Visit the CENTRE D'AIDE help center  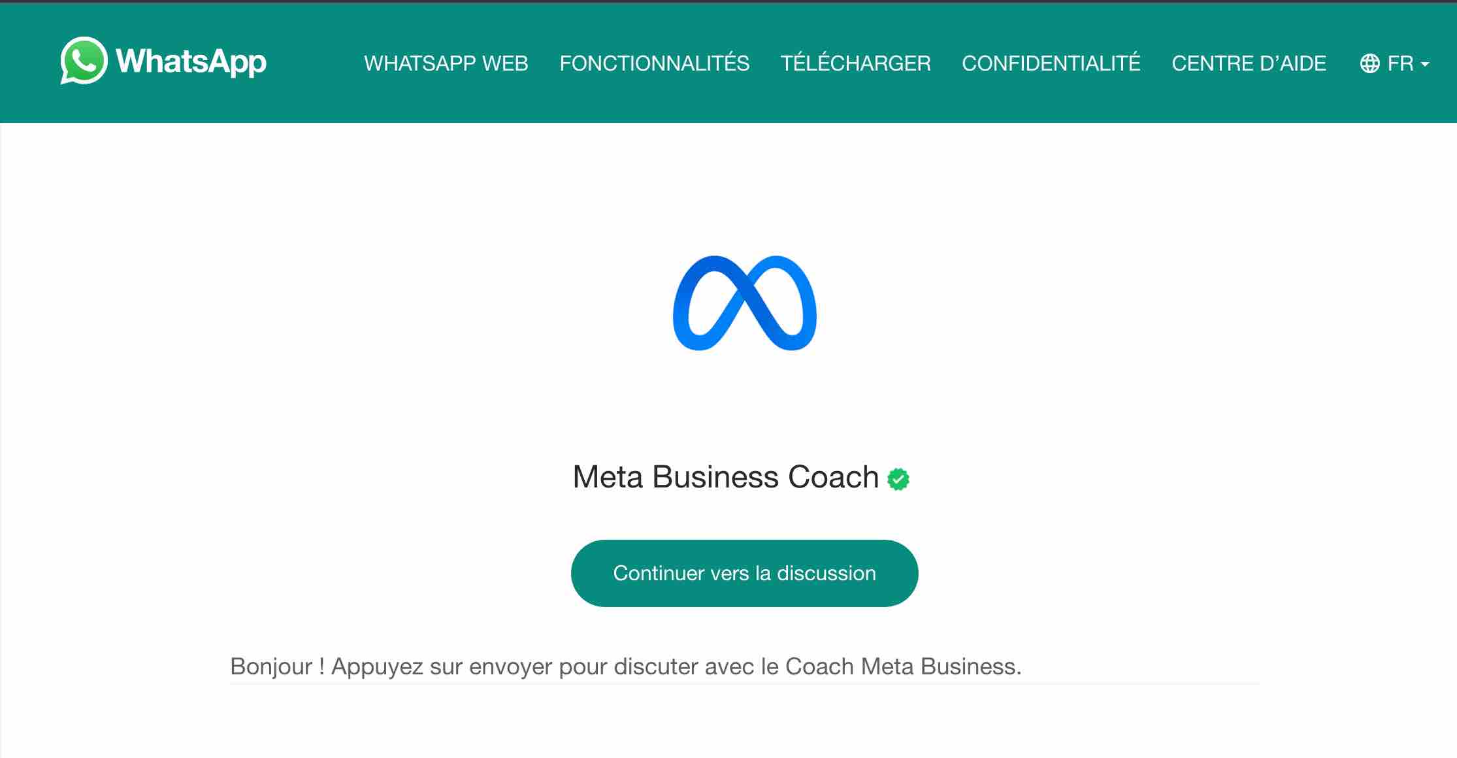point(1249,63)
